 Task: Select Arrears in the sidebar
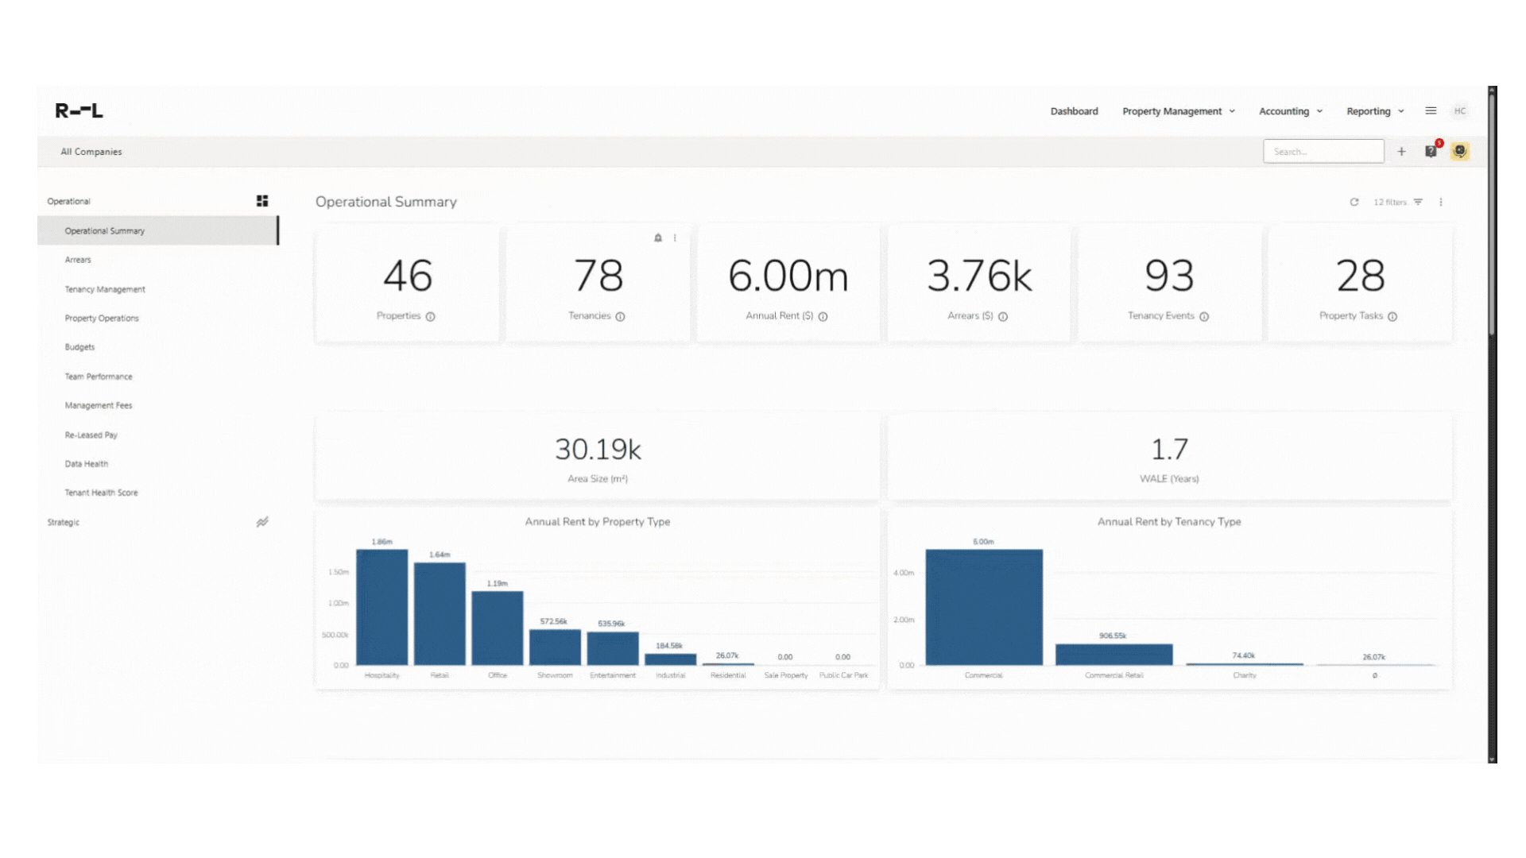pos(79,260)
